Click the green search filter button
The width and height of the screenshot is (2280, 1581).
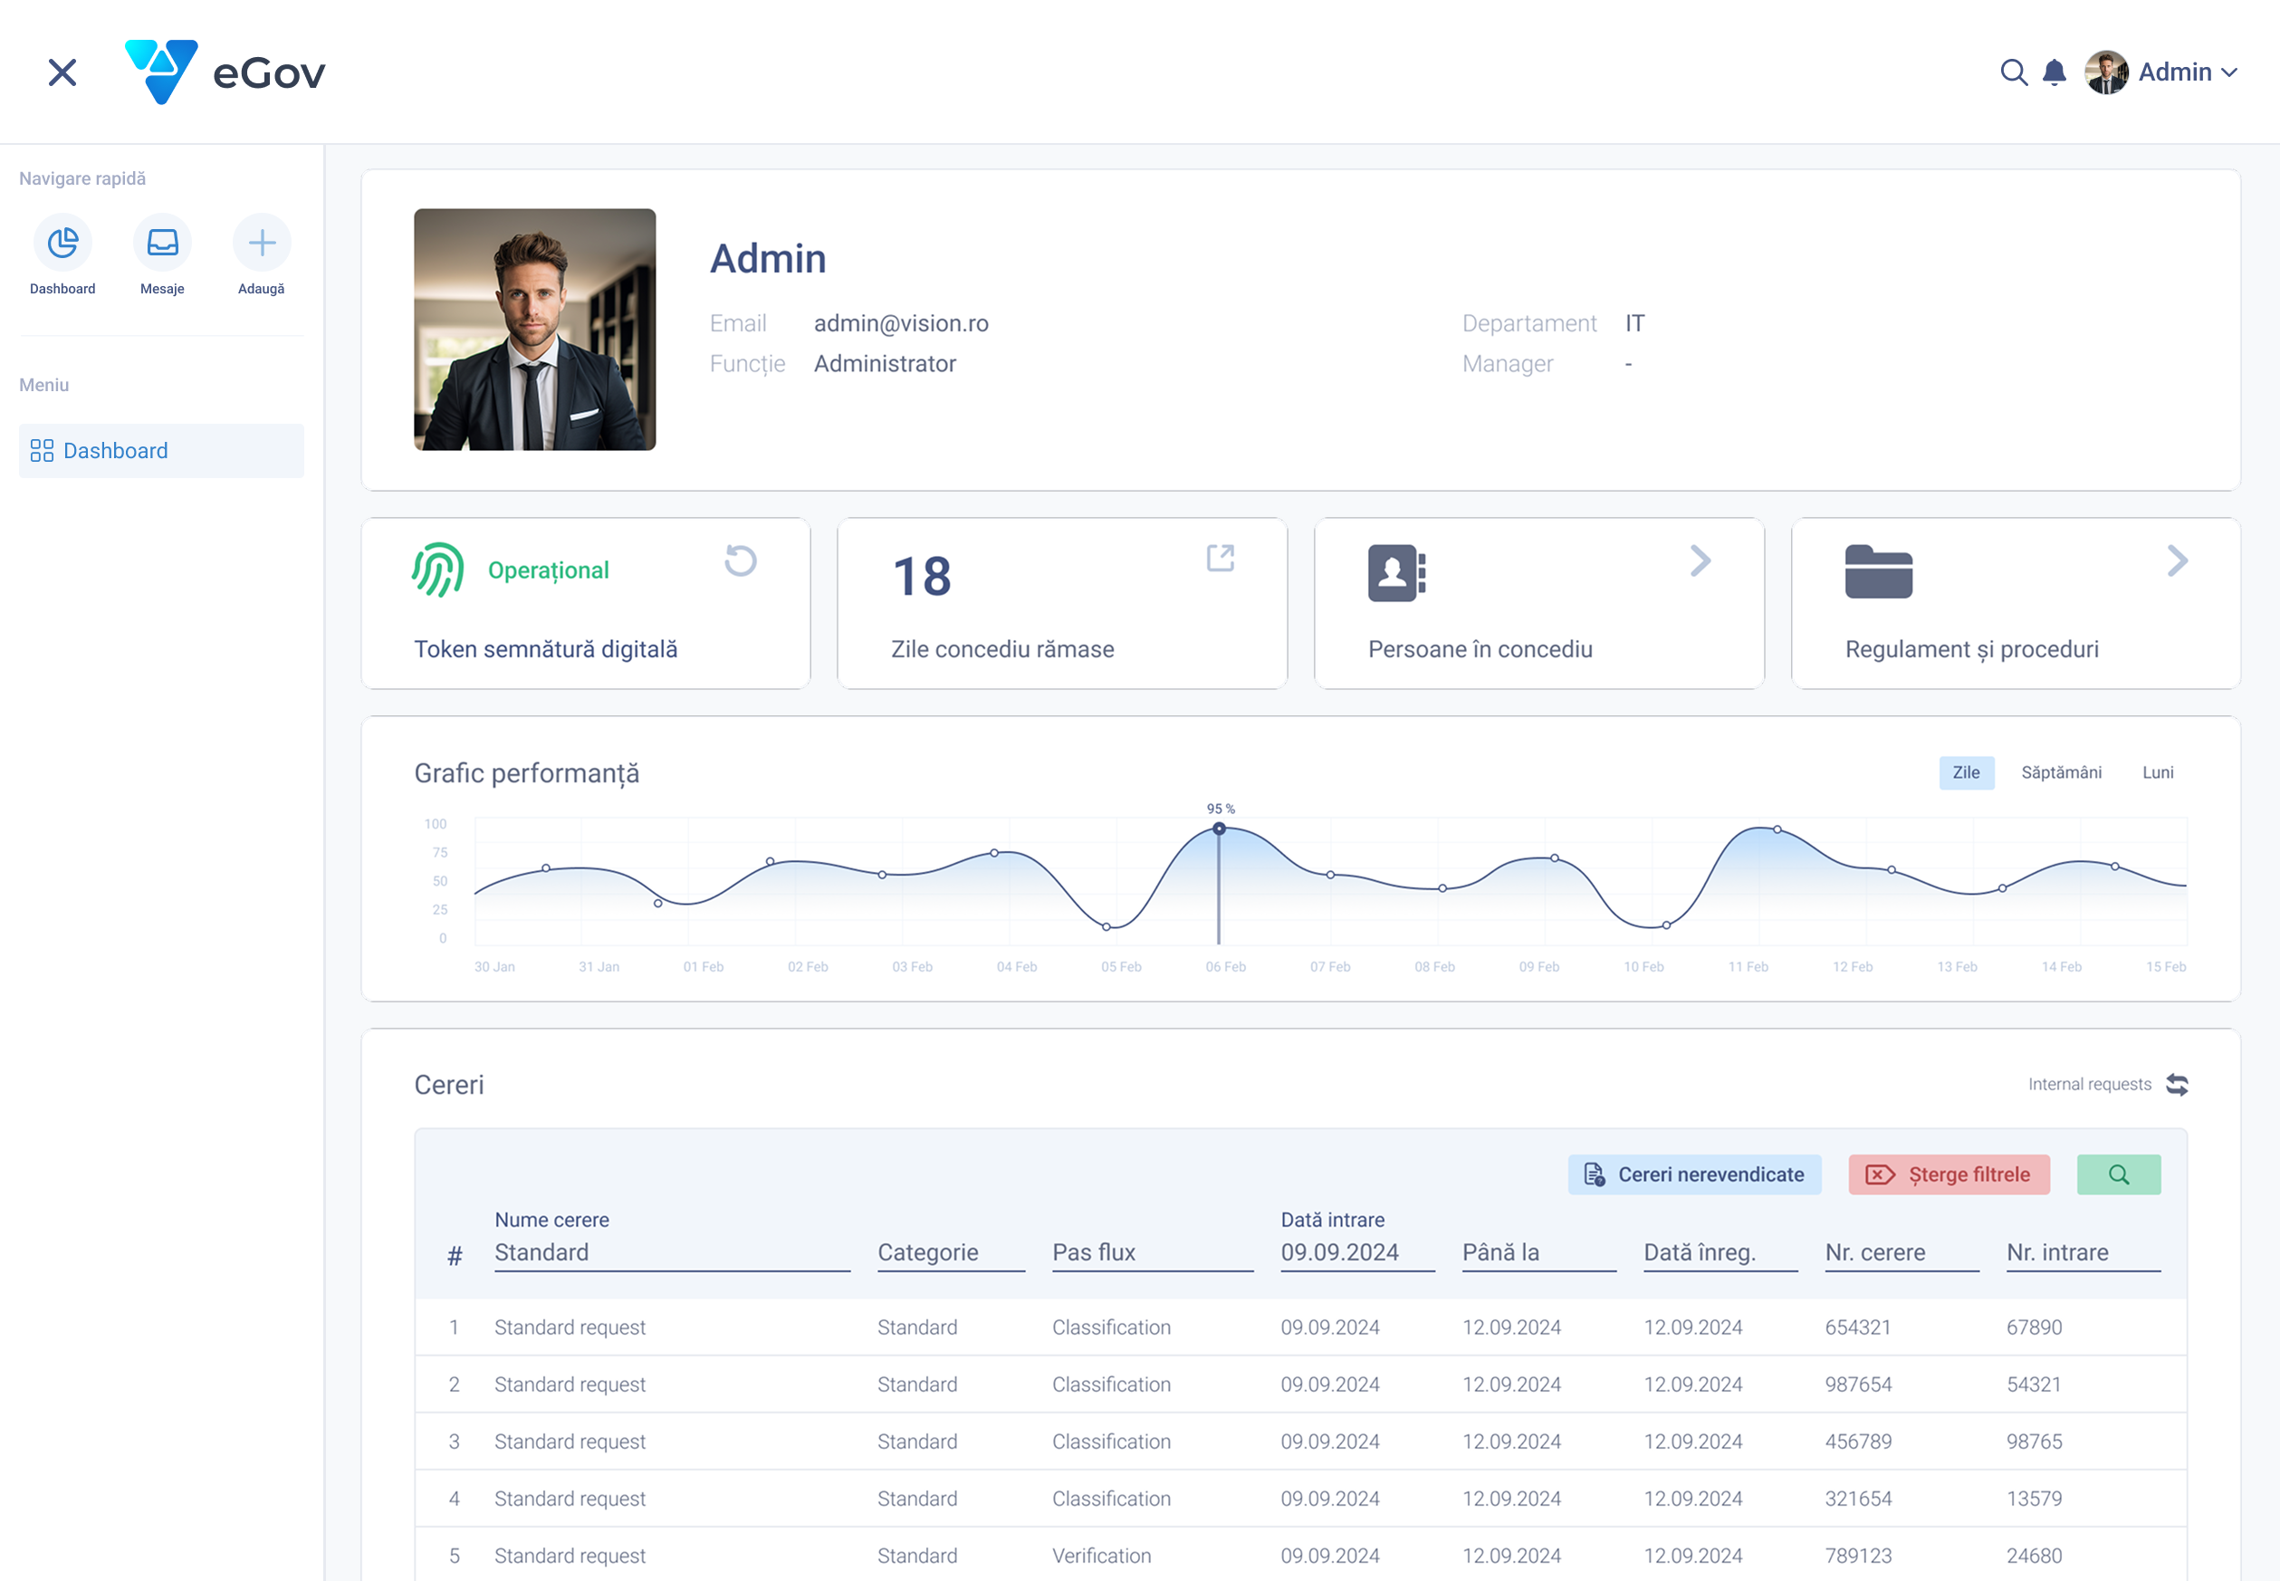(x=2118, y=1174)
